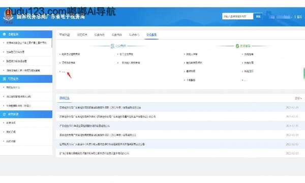Click the blue public query section icon
The width and height of the screenshot is (305, 183).
(112, 46)
